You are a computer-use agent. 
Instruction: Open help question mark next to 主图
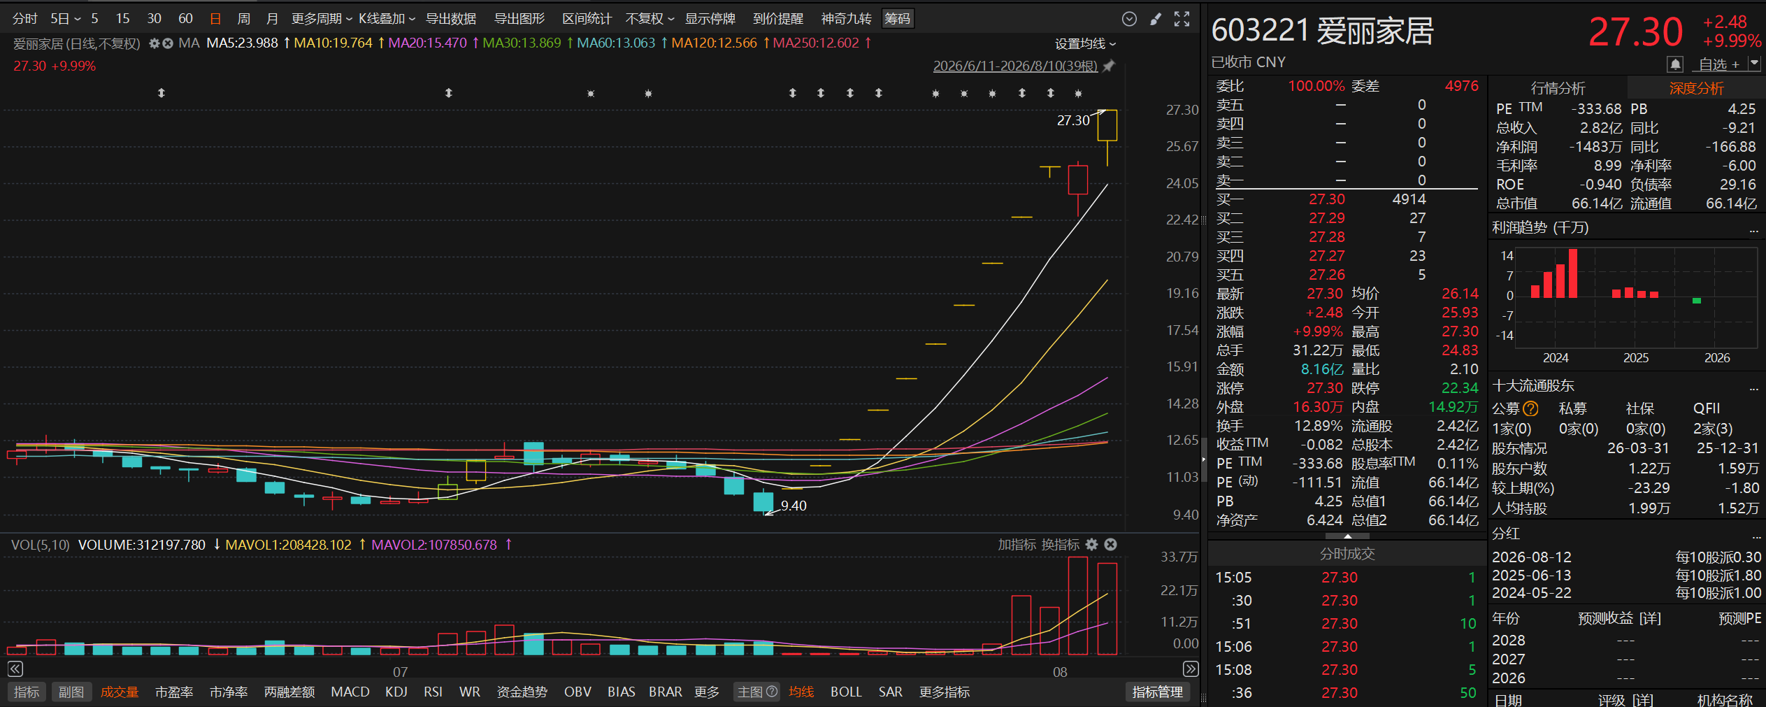tap(772, 692)
